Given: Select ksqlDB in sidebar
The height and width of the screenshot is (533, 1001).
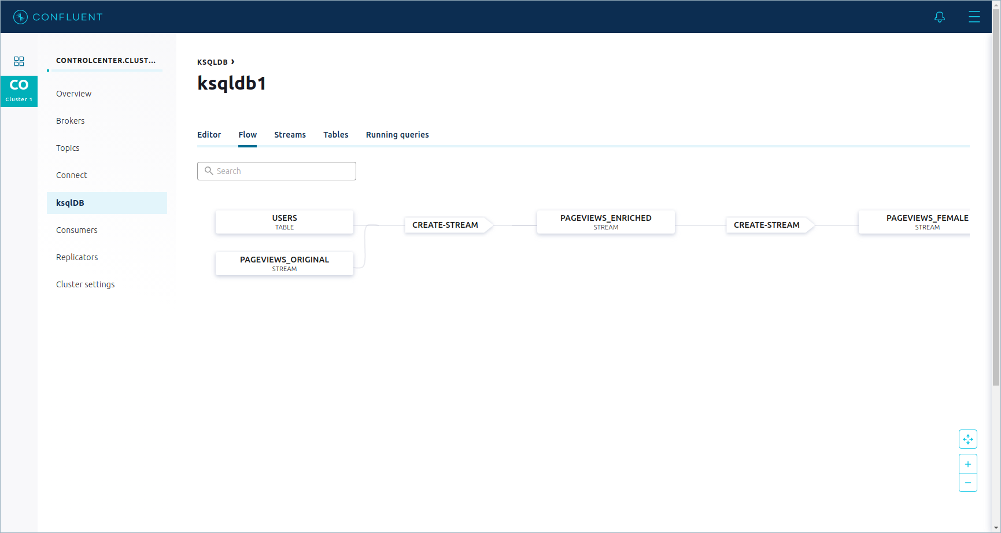Looking at the screenshot, I should pos(107,203).
